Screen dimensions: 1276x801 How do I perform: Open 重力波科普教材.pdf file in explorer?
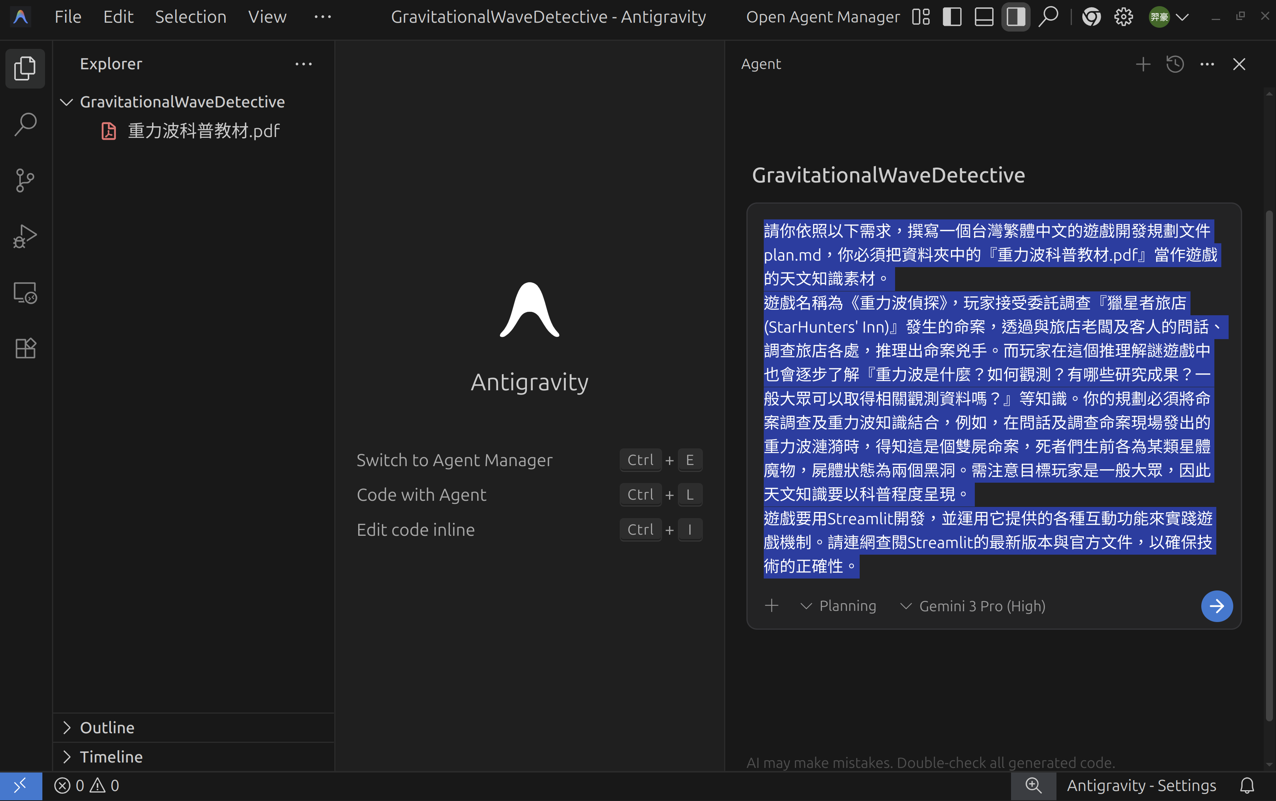(203, 131)
